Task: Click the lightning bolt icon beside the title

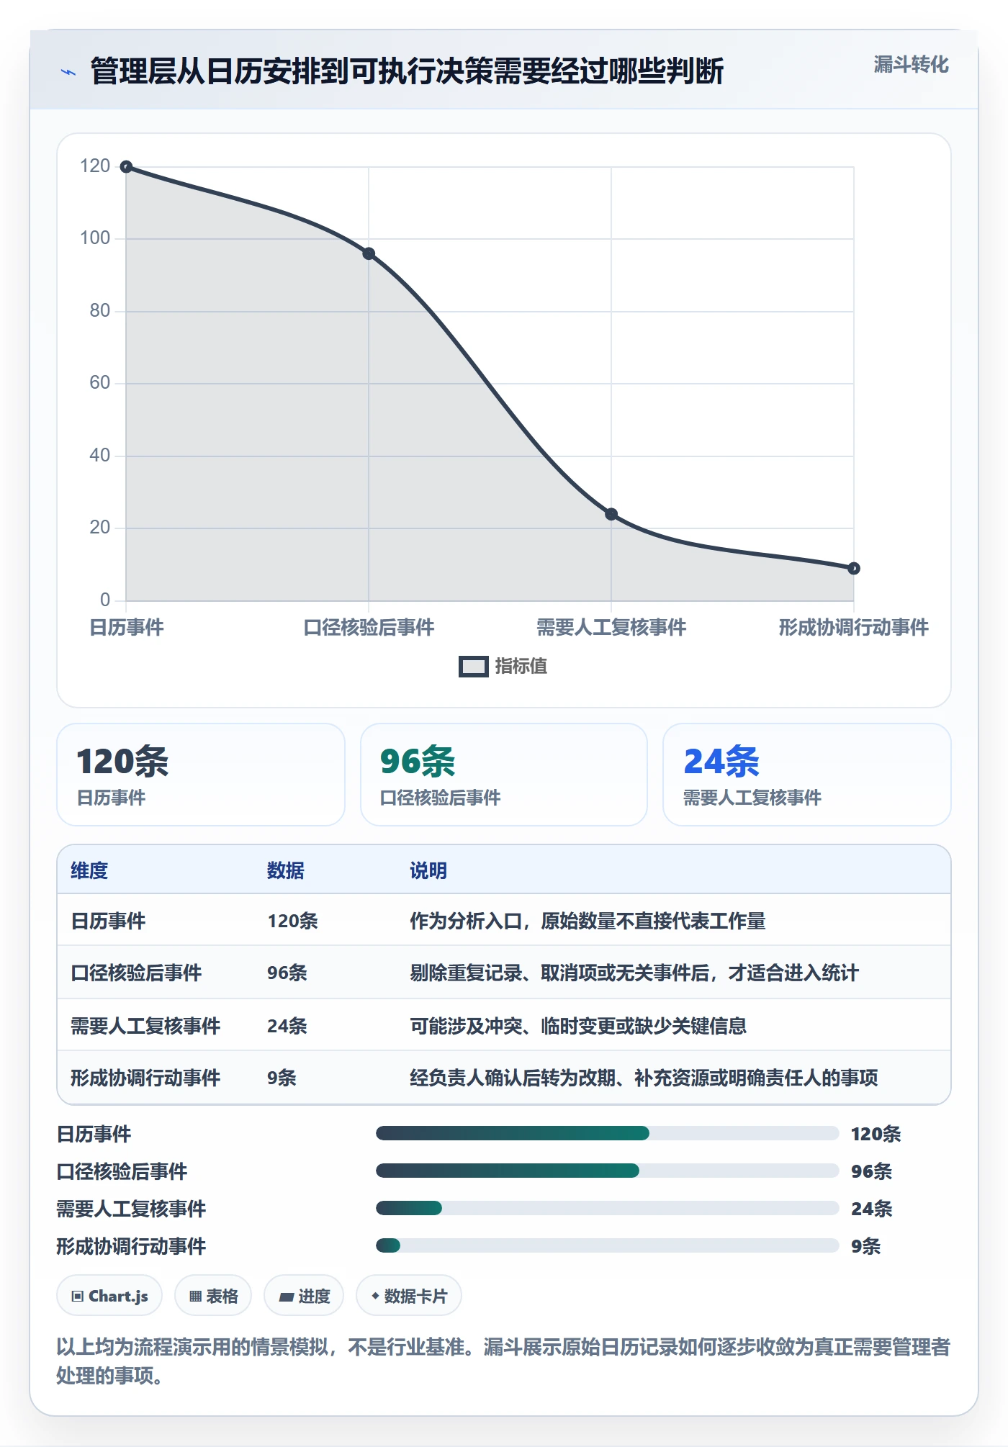Action: tap(68, 72)
